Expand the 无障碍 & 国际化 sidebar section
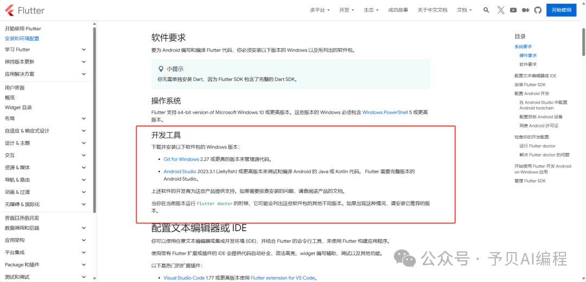 [46, 204]
